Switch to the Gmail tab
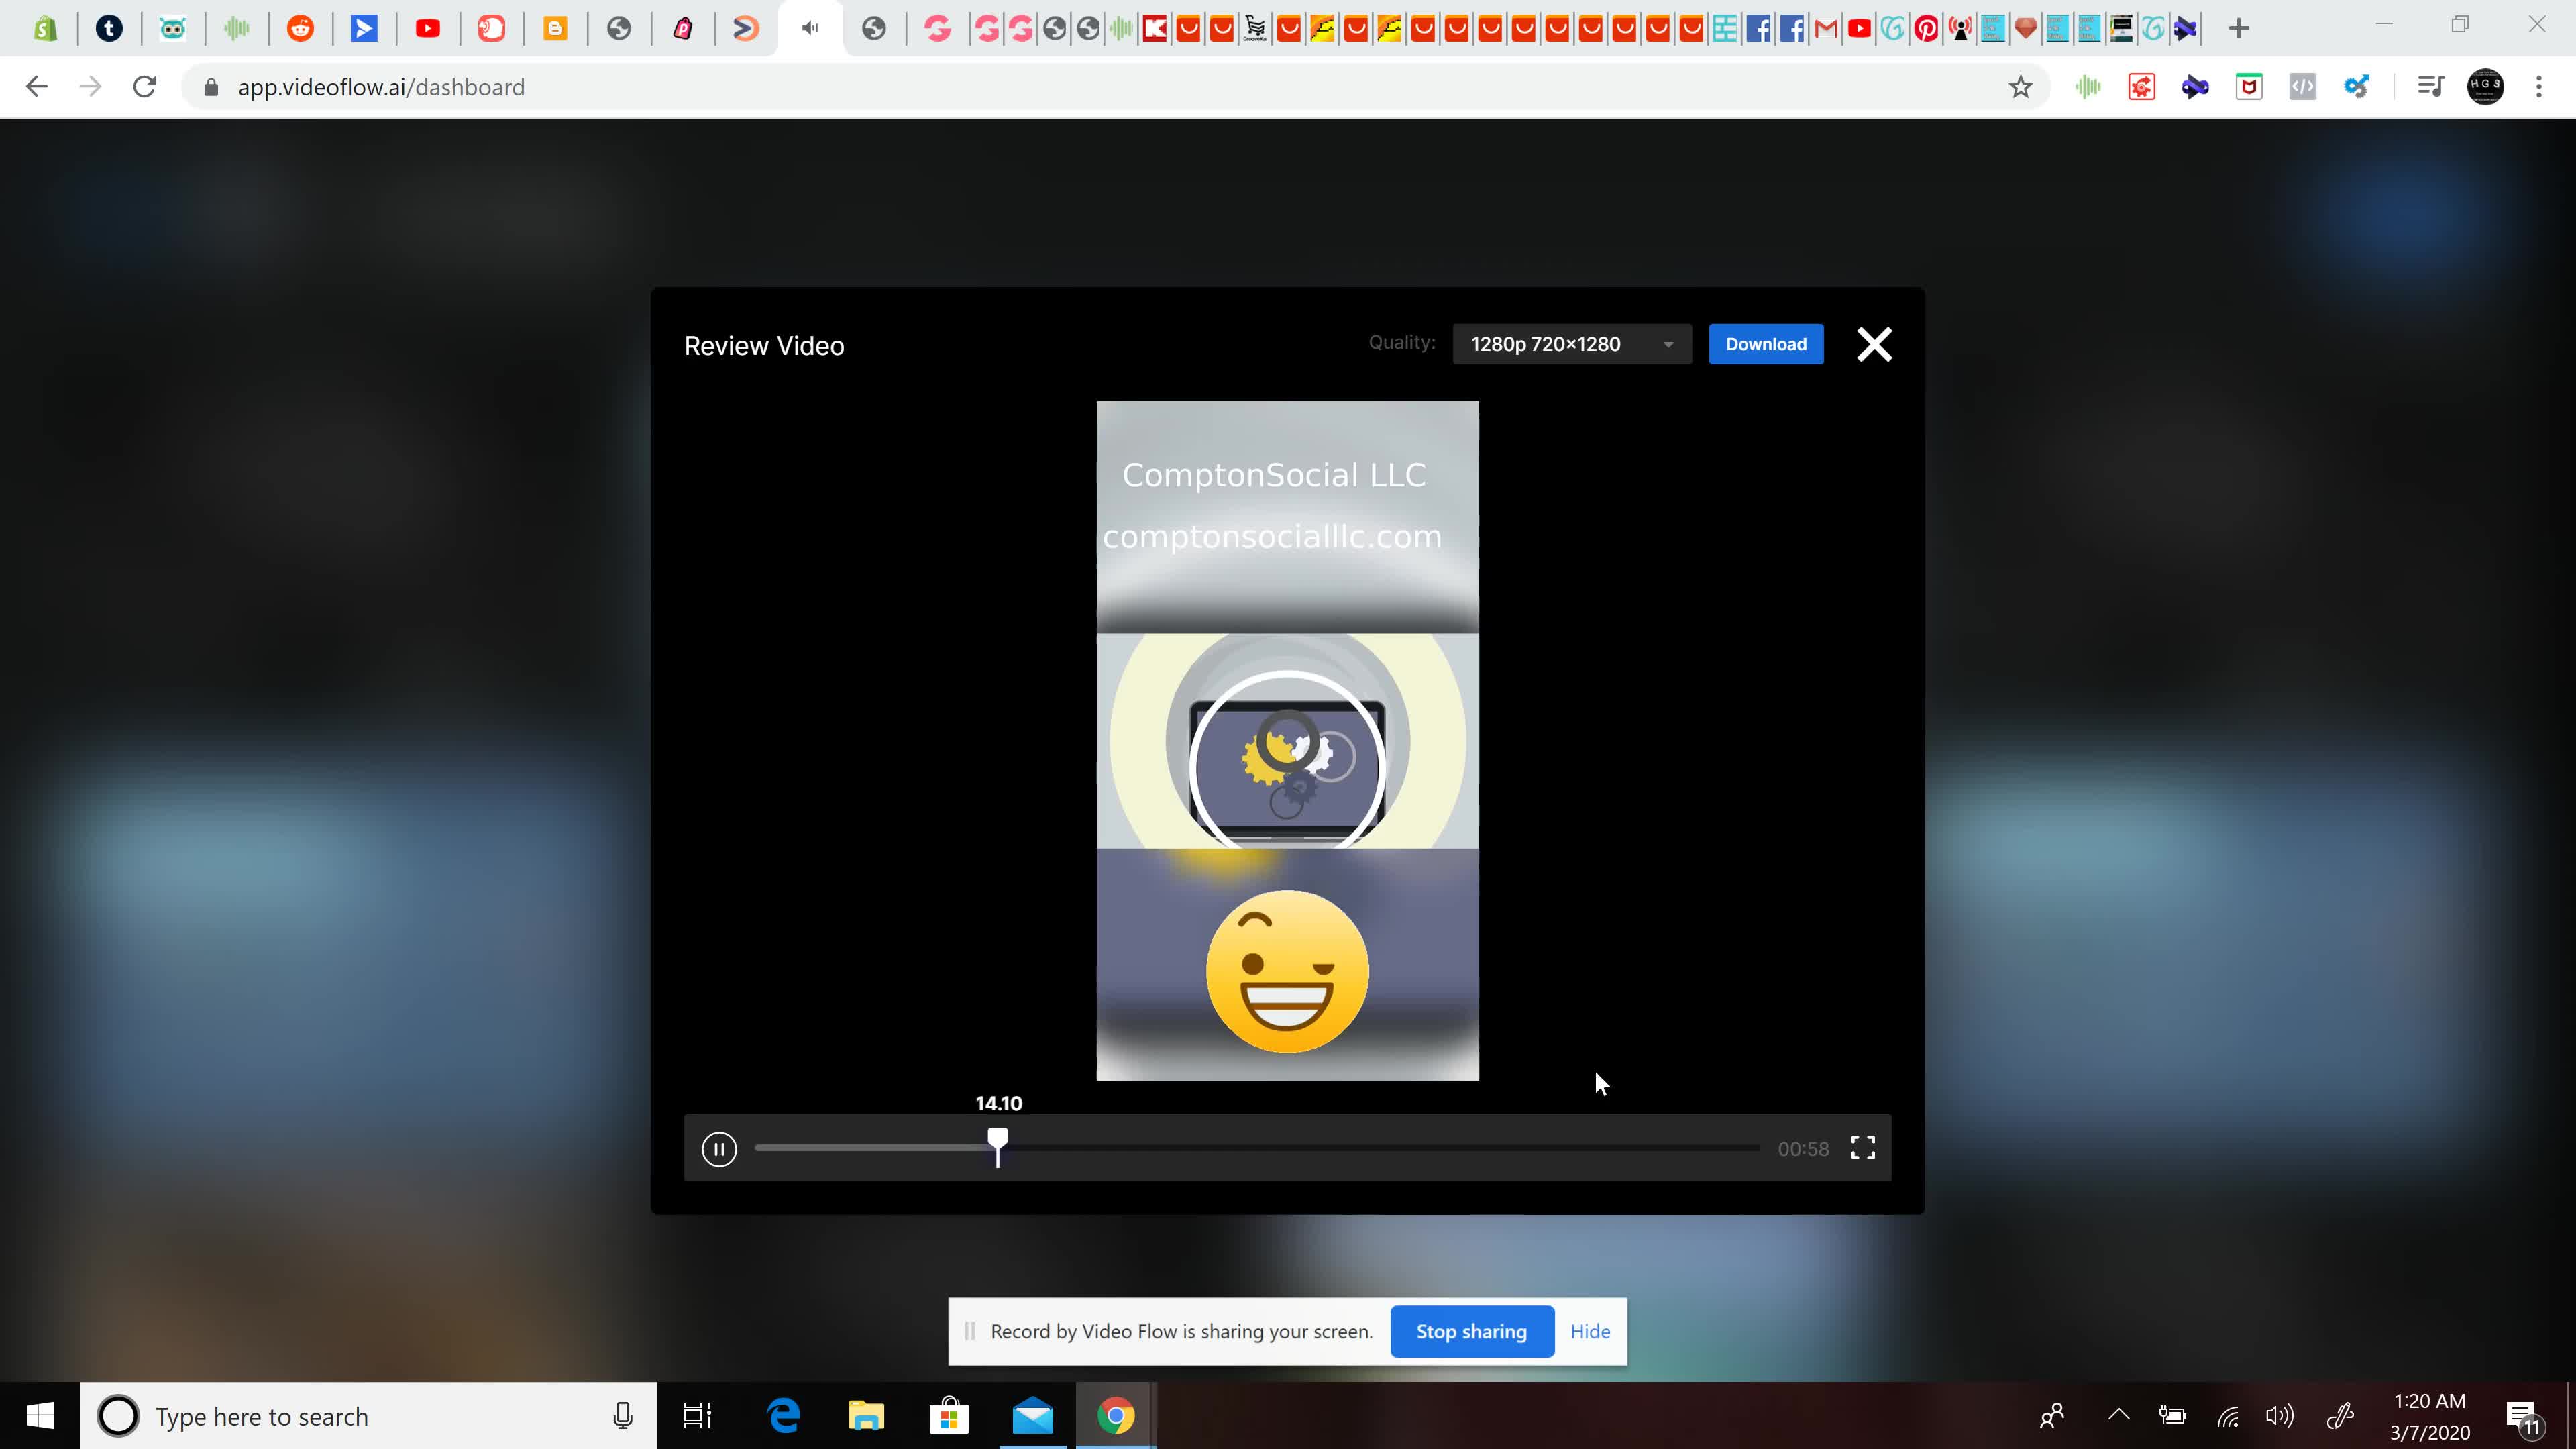The width and height of the screenshot is (2576, 1449). (1825, 28)
